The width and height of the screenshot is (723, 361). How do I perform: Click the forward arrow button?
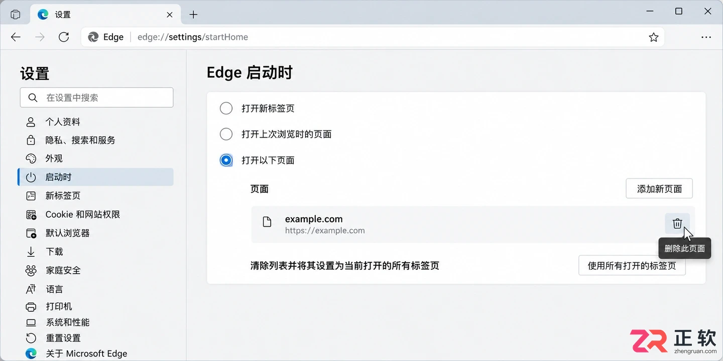40,37
